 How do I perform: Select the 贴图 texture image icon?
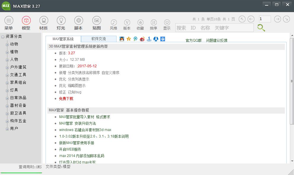point(96,21)
